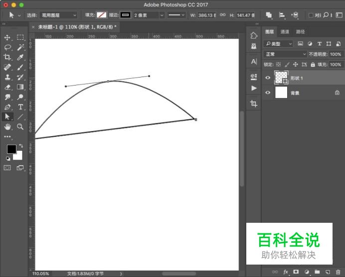Open the stroke width dropdown arrow

pyautogui.click(x=162, y=15)
